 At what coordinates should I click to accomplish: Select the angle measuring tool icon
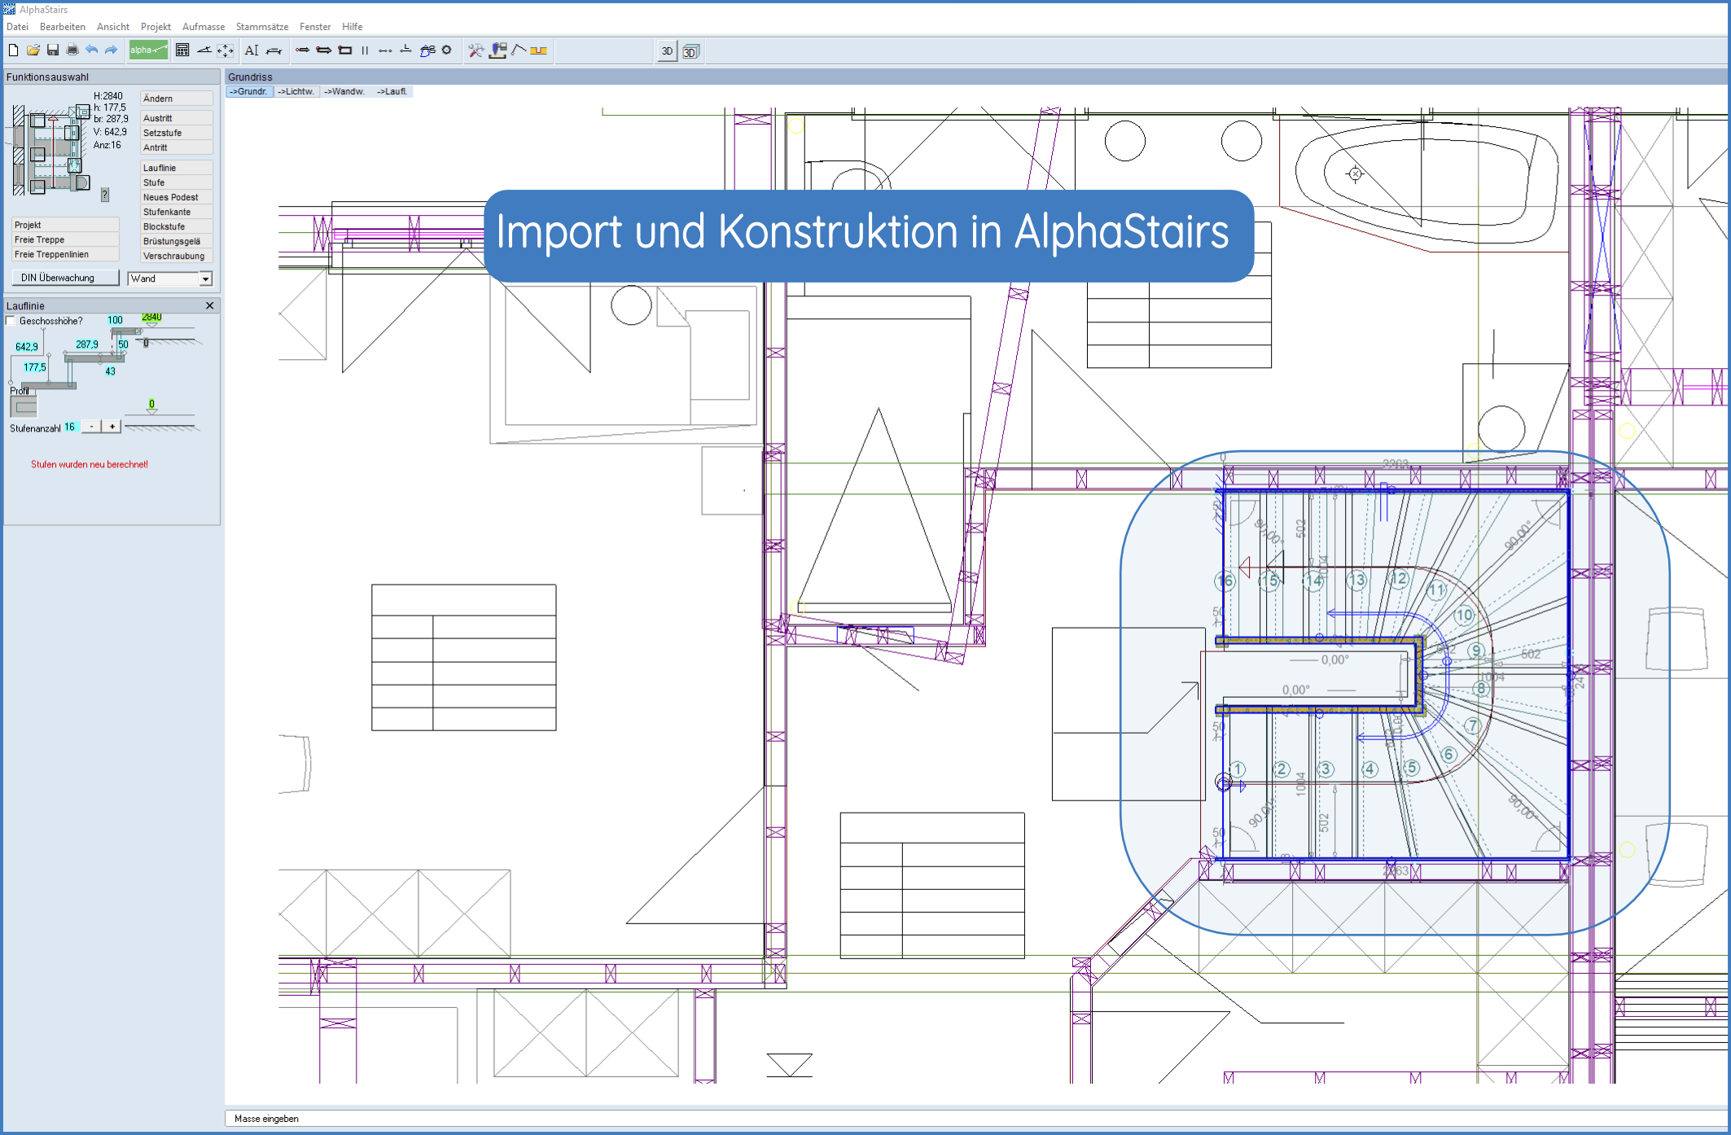[204, 50]
